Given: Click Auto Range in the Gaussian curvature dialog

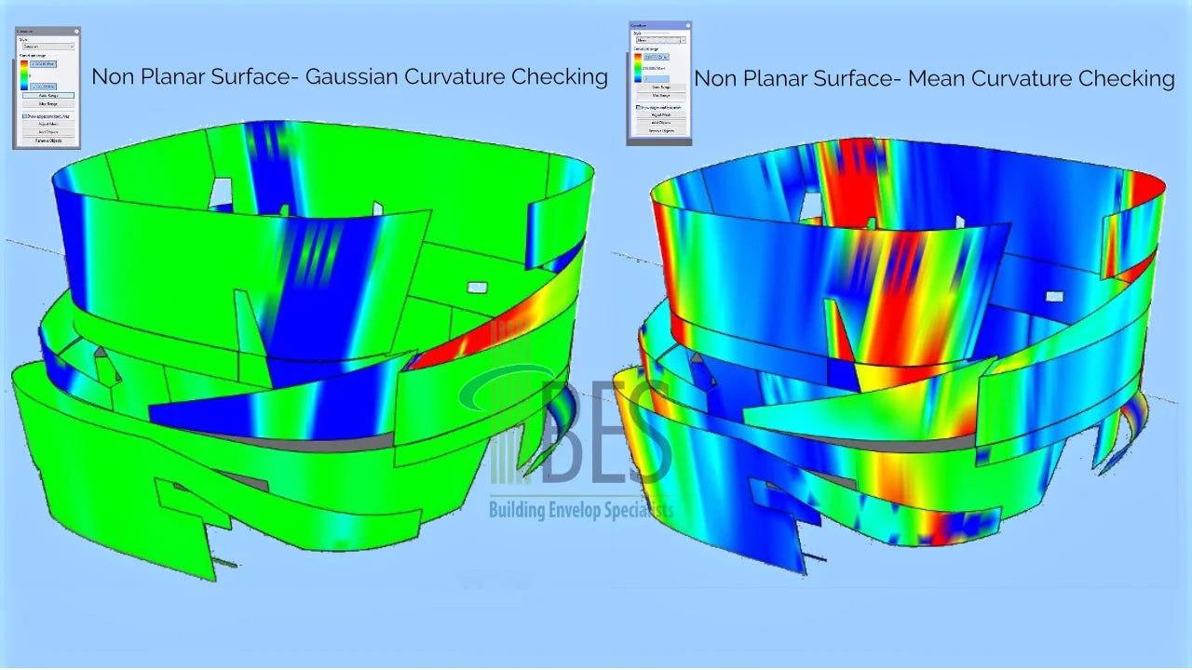Looking at the screenshot, I should click(x=48, y=95).
